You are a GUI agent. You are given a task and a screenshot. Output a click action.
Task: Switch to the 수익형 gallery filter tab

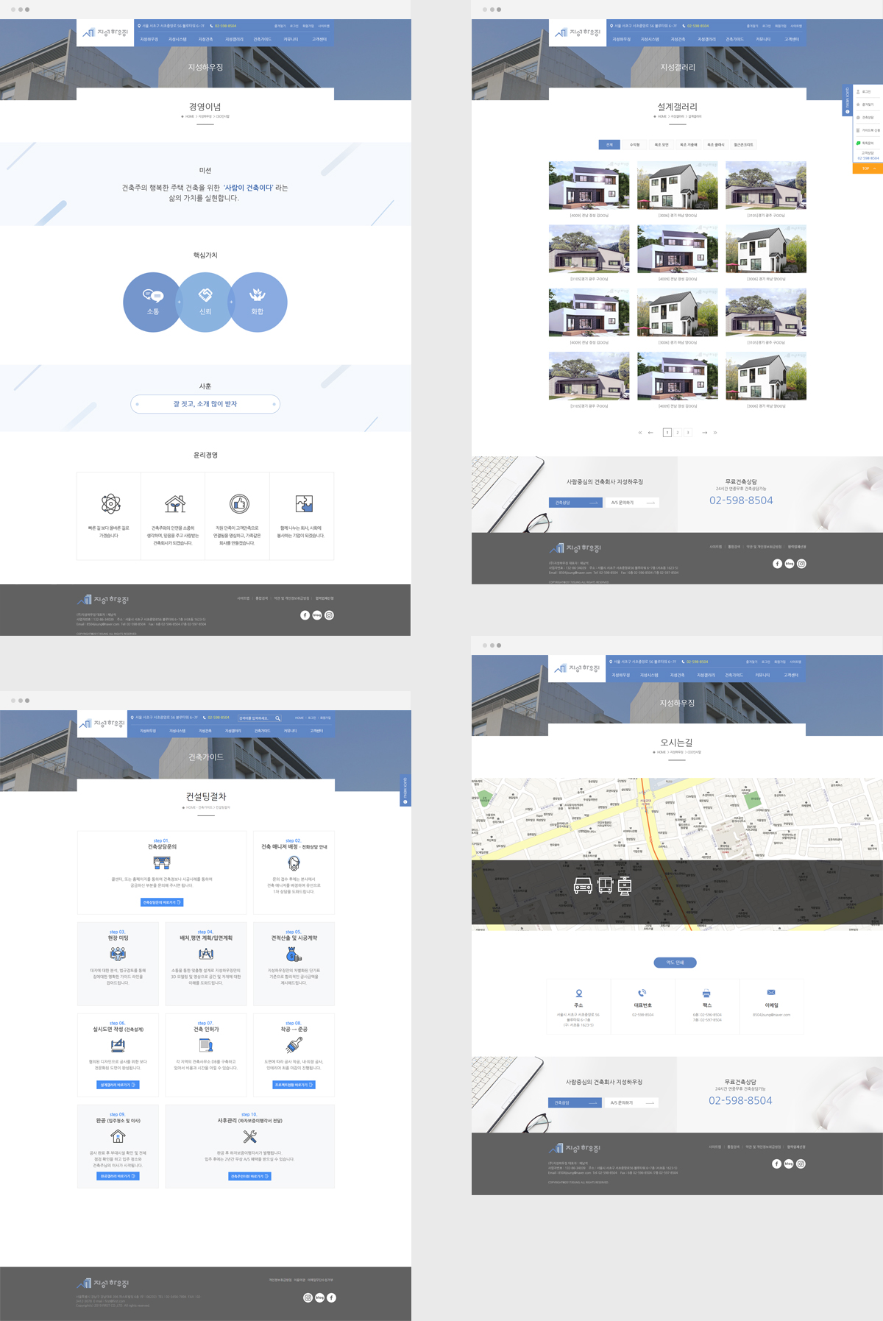[634, 145]
